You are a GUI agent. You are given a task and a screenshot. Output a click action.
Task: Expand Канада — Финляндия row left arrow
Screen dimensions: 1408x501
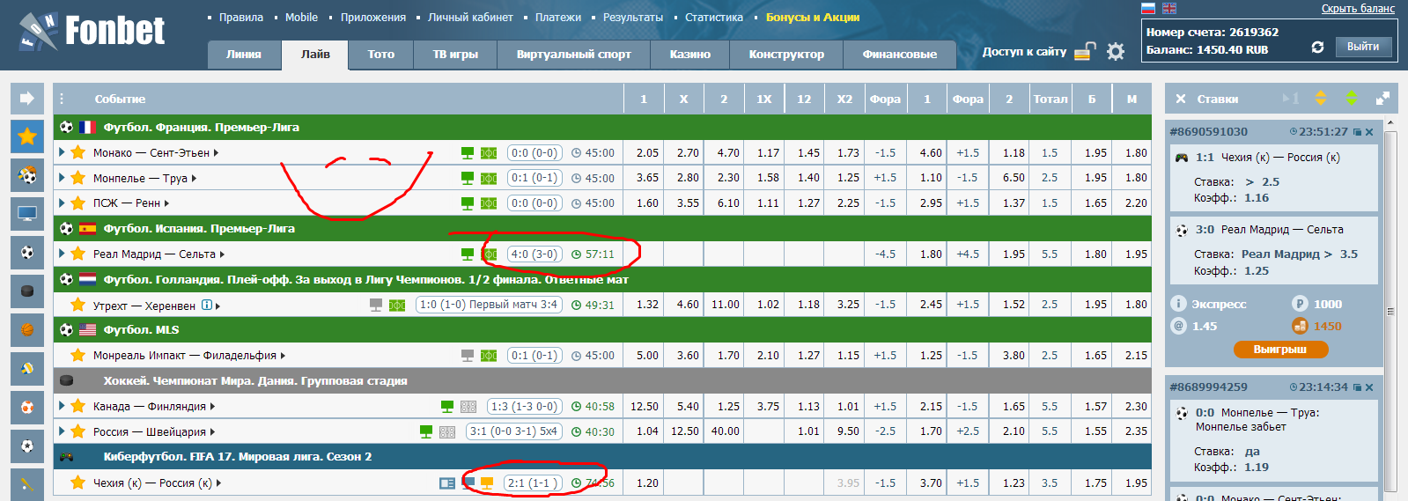click(62, 407)
